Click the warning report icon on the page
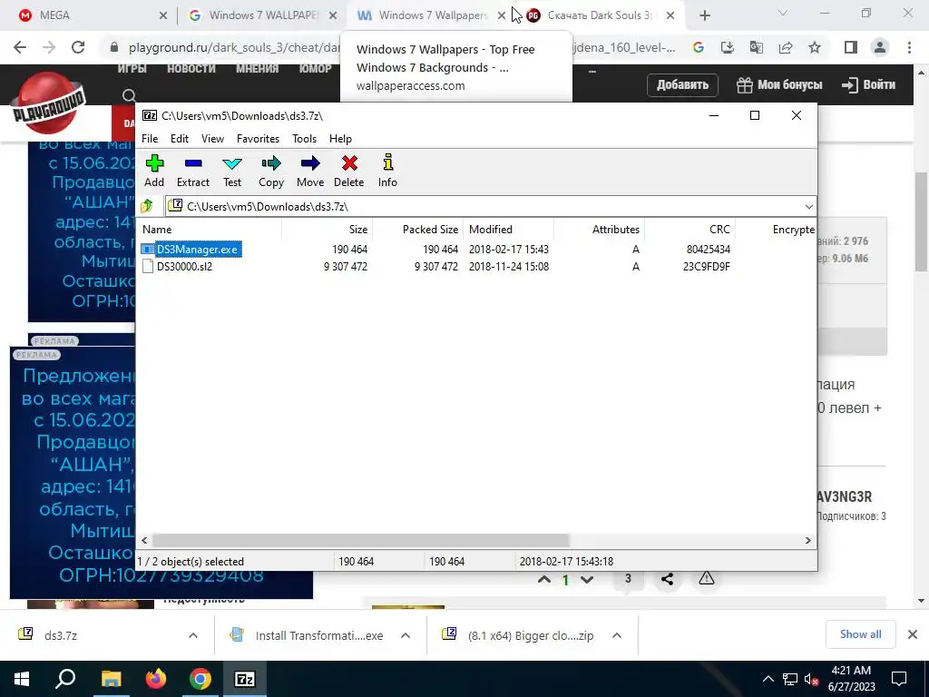Image resolution: width=929 pixels, height=697 pixels. [x=706, y=578]
